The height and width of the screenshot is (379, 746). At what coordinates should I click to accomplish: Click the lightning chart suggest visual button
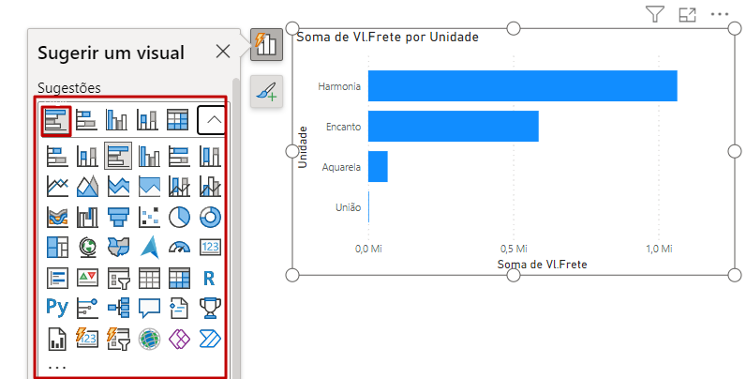[266, 44]
